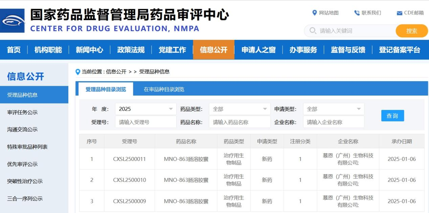The height and width of the screenshot is (213, 429).
Task: Expand the 药品类型 combo box
Action: pos(240,109)
